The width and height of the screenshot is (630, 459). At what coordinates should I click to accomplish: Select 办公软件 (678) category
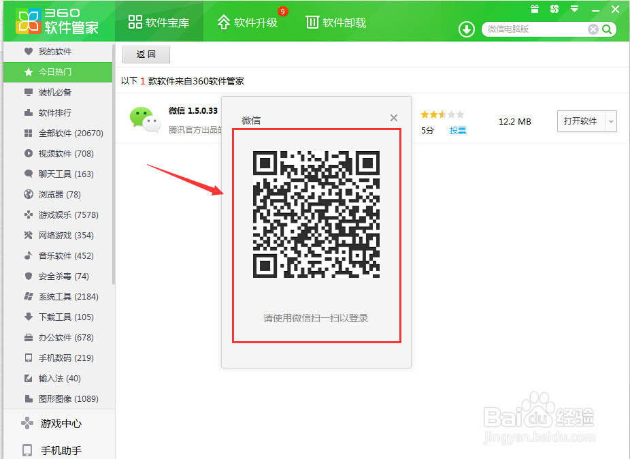click(58, 338)
